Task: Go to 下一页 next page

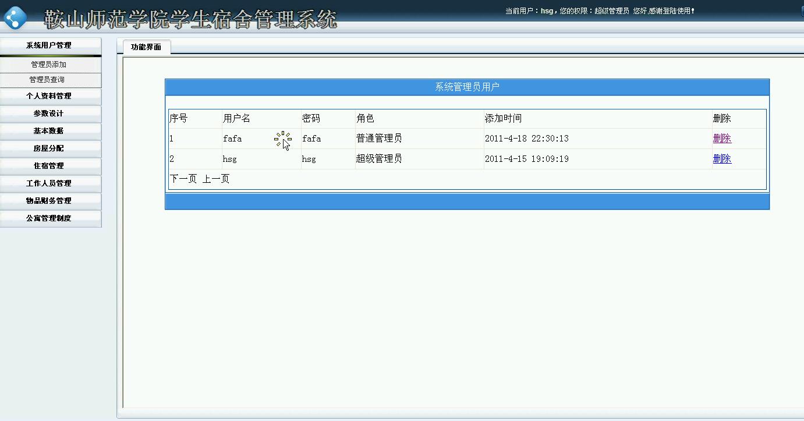Action: click(183, 179)
